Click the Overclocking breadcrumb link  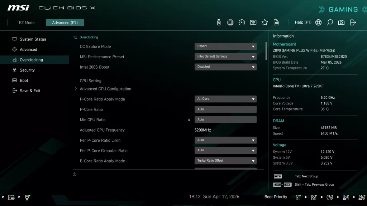[x=89, y=37]
